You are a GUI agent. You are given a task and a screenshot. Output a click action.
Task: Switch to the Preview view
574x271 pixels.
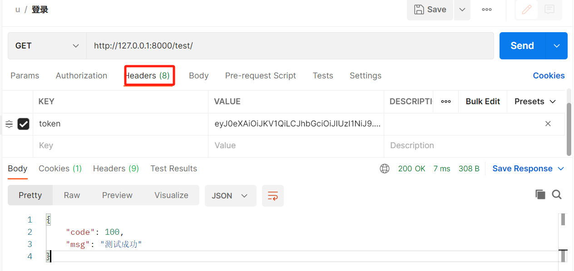tap(117, 195)
